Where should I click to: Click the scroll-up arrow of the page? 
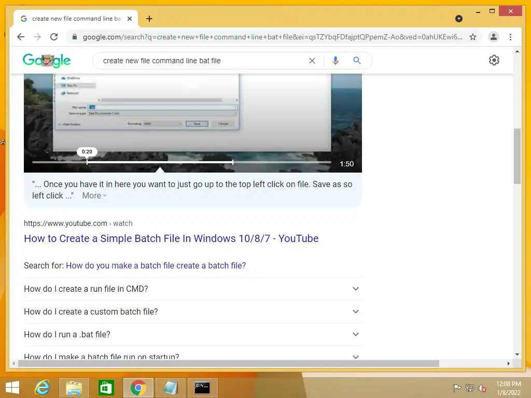pyautogui.click(x=517, y=51)
